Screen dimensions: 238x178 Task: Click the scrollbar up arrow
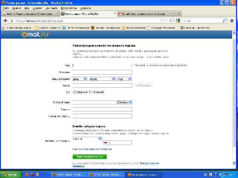(x=234, y=33)
